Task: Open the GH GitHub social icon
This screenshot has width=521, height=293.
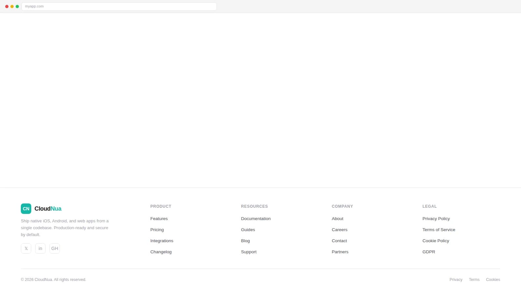Action: point(55,248)
